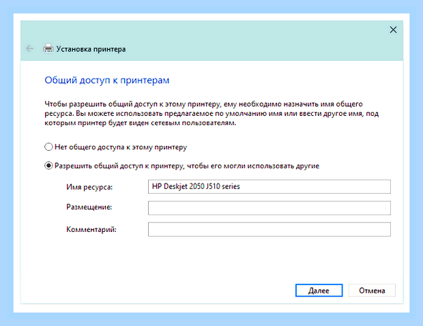Image resolution: width=423 pixels, height=326 pixels.
Task: Click the 'Размещение:' label
Action: (x=89, y=207)
